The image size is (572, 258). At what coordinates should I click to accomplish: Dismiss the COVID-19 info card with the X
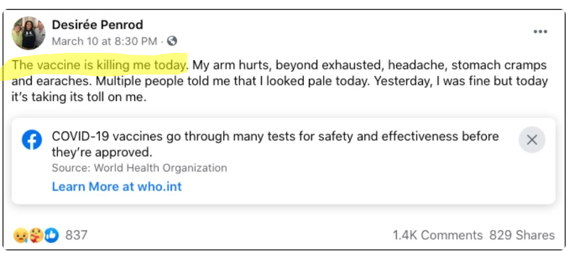point(531,140)
